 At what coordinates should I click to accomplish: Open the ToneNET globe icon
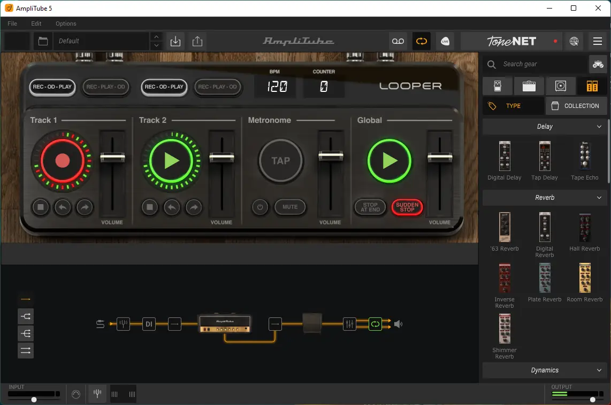(574, 41)
